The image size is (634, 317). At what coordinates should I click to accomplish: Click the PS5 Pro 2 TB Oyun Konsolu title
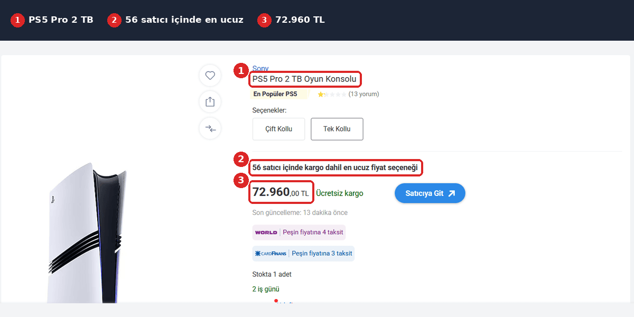[304, 79]
